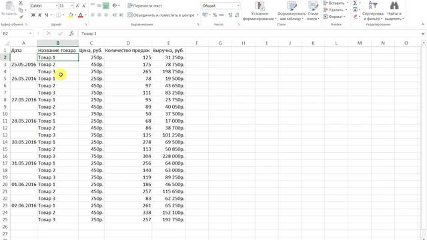Click the Cut scissors icon

[21, 3]
